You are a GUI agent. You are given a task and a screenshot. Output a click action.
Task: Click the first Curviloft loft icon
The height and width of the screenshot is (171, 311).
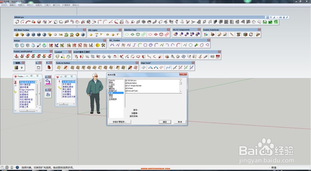point(57,56)
